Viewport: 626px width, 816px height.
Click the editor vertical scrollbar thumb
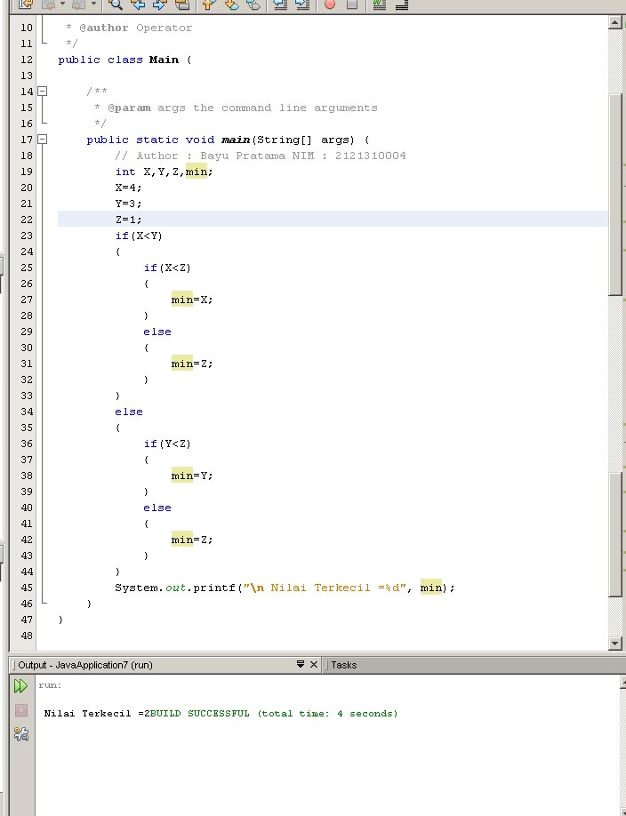pyautogui.click(x=615, y=196)
